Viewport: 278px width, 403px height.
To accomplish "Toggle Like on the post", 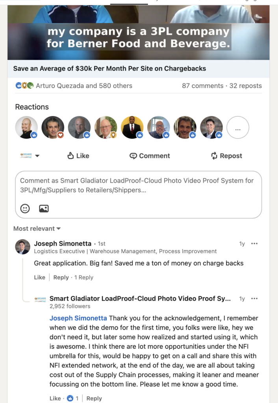I will click(78, 156).
